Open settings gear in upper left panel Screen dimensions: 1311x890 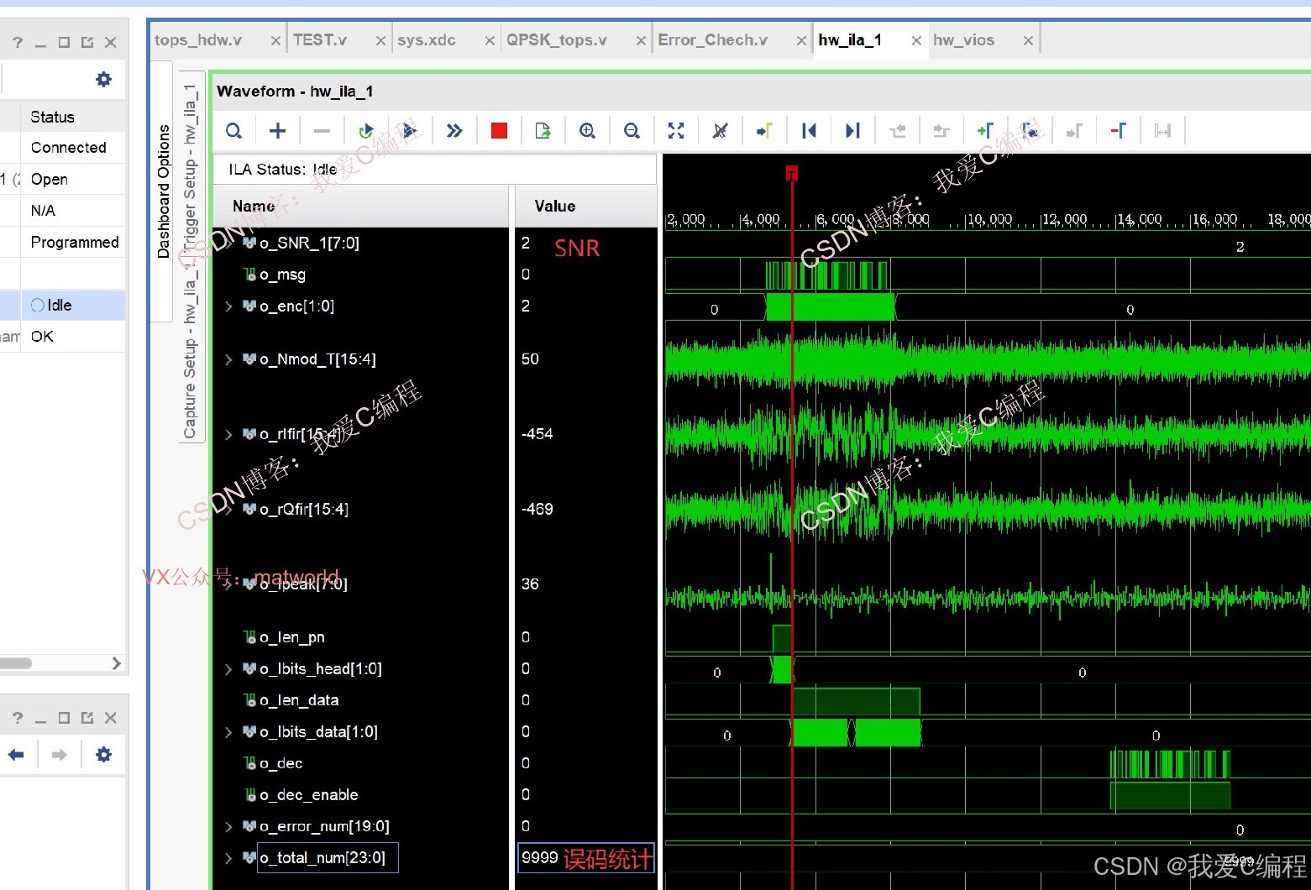(103, 80)
